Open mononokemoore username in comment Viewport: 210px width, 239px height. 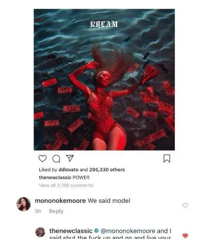pyautogui.click(x=60, y=201)
